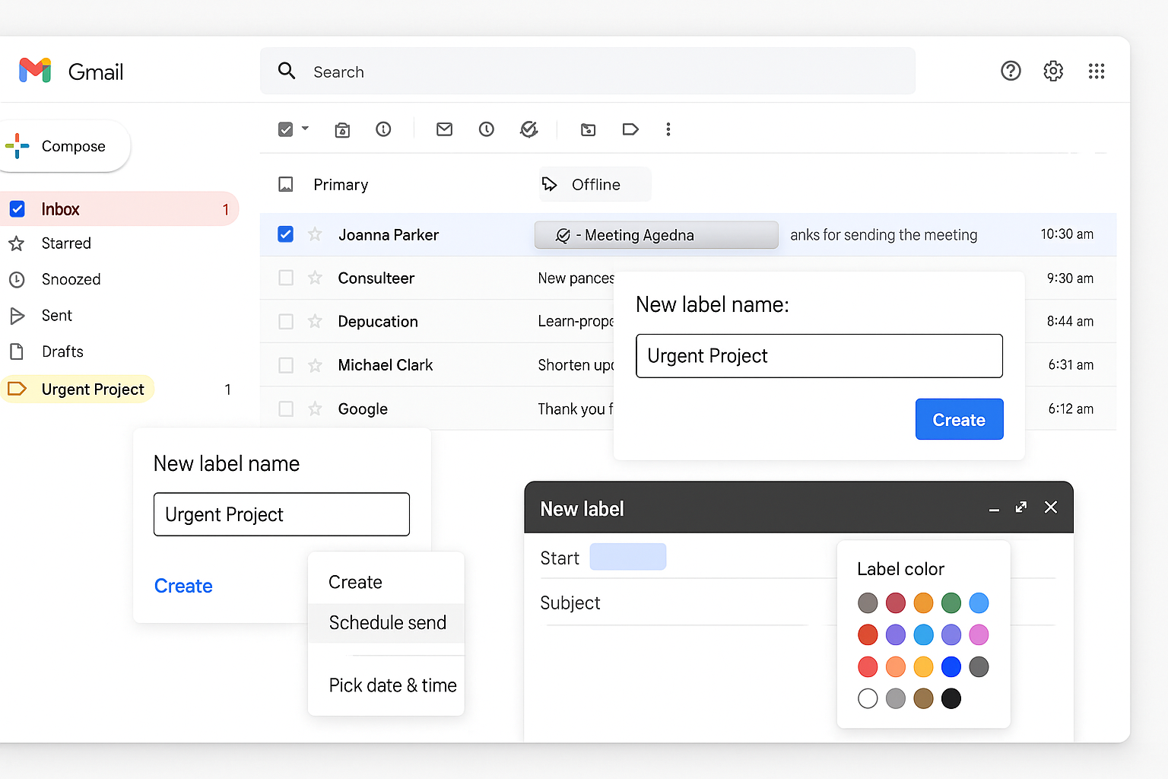Viewport: 1168px width, 779px height.
Task: Pick the pink label color swatch
Action: coord(979,634)
